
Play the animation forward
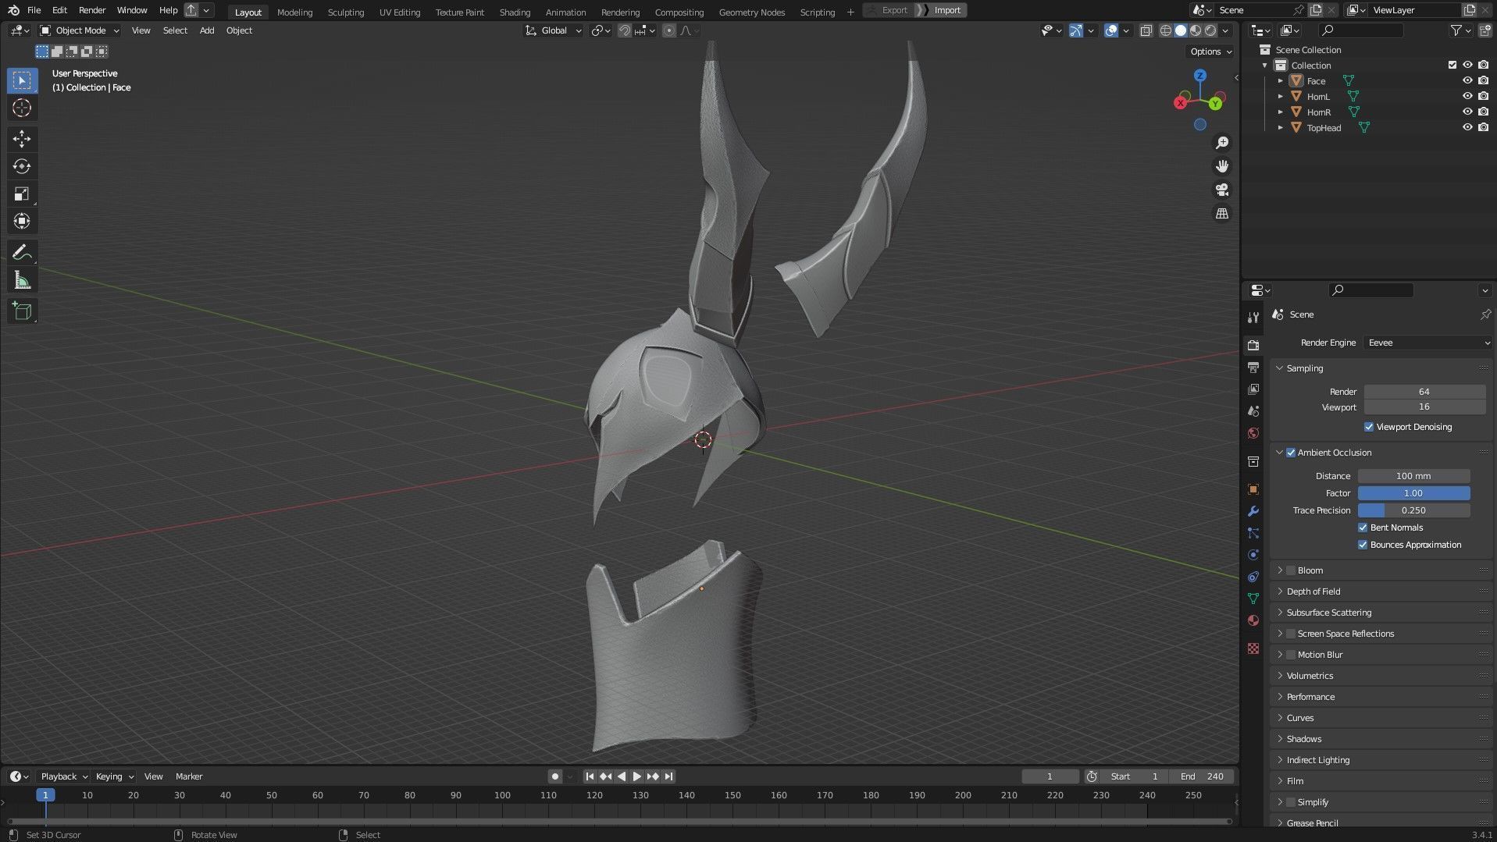point(637,776)
